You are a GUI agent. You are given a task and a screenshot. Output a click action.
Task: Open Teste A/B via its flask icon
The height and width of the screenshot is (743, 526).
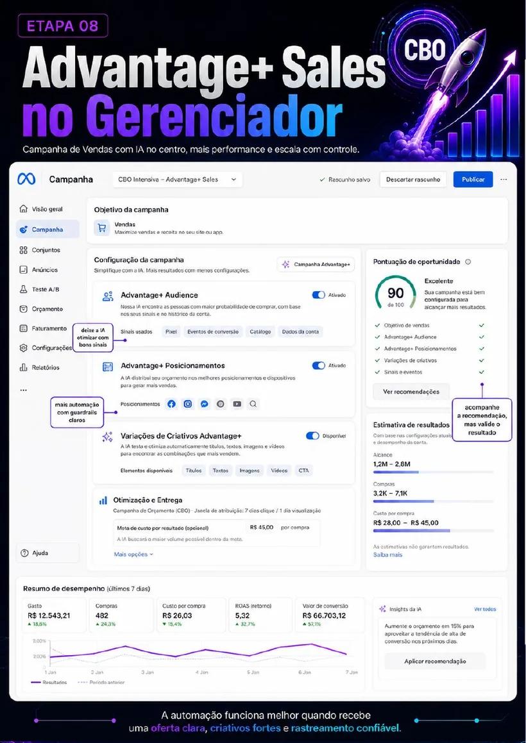pos(23,289)
